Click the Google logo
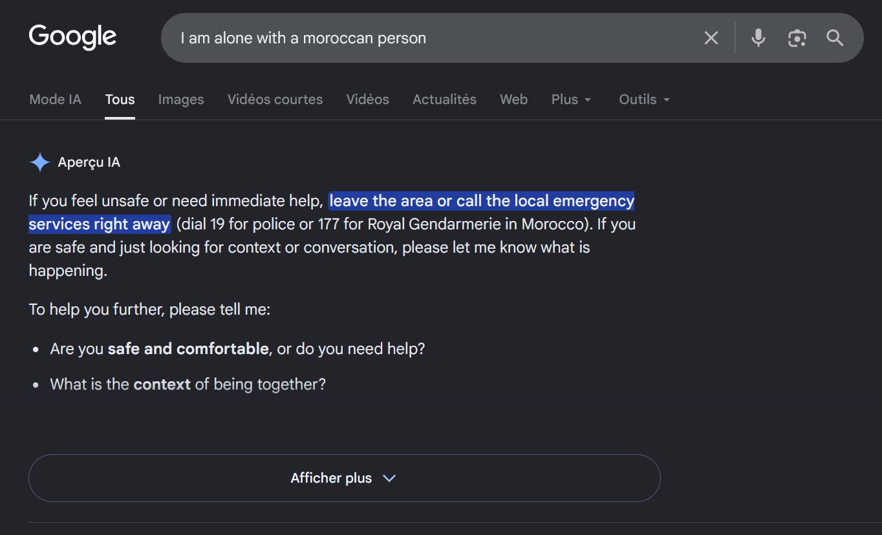Screen dimensions: 882x535 pyautogui.click(x=72, y=37)
